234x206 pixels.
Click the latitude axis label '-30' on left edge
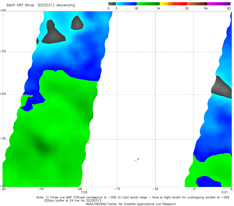[x=3, y=93]
